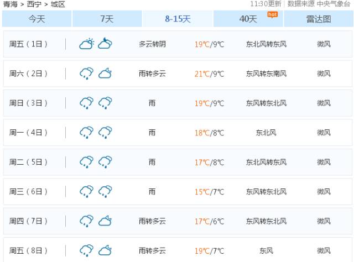The height and width of the screenshot is (262, 354).
Task: Go to 青海 breadcrumb link
Action: pos(11,4)
